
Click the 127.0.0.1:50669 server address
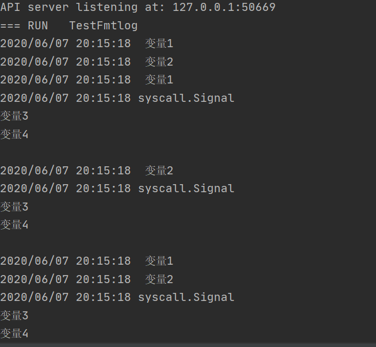coord(224,7)
